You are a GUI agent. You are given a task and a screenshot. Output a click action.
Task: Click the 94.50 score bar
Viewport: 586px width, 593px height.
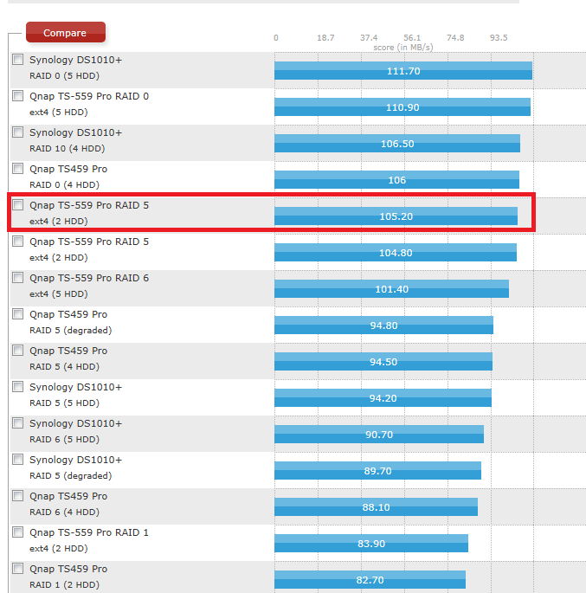tap(383, 362)
